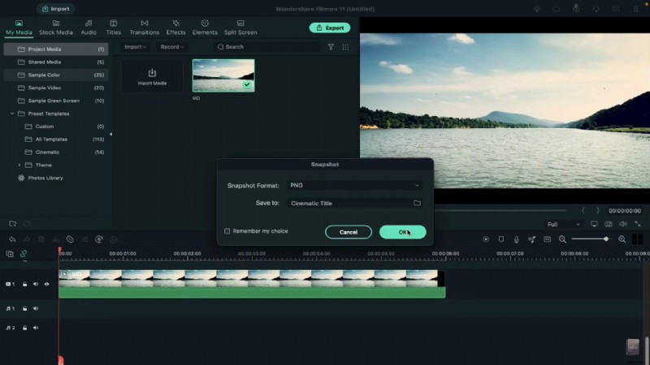
Task: Click the audio mixer icon
Action: click(x=532, y=239)
